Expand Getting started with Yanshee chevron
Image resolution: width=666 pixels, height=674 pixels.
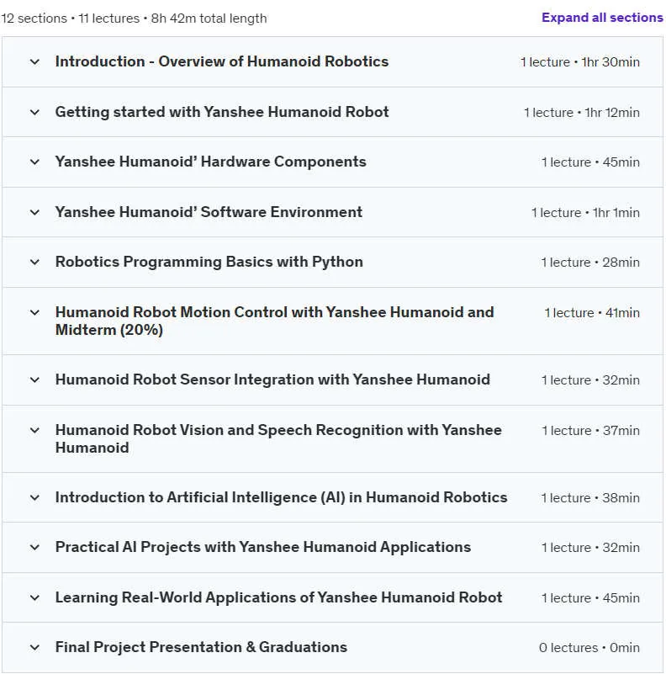click(x=34, y=112)
